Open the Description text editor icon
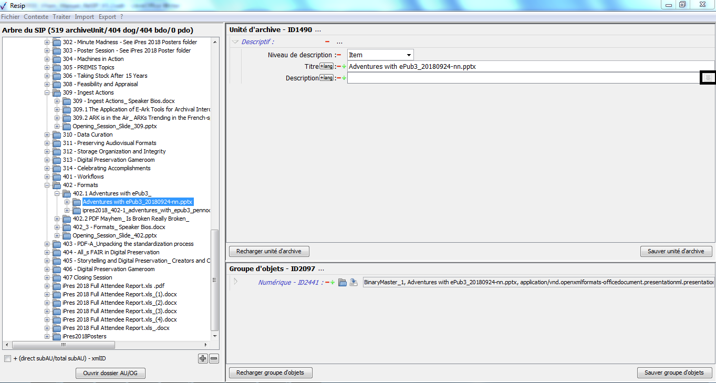The width and height of the screenshot is (716, 383). click(708, 78)
